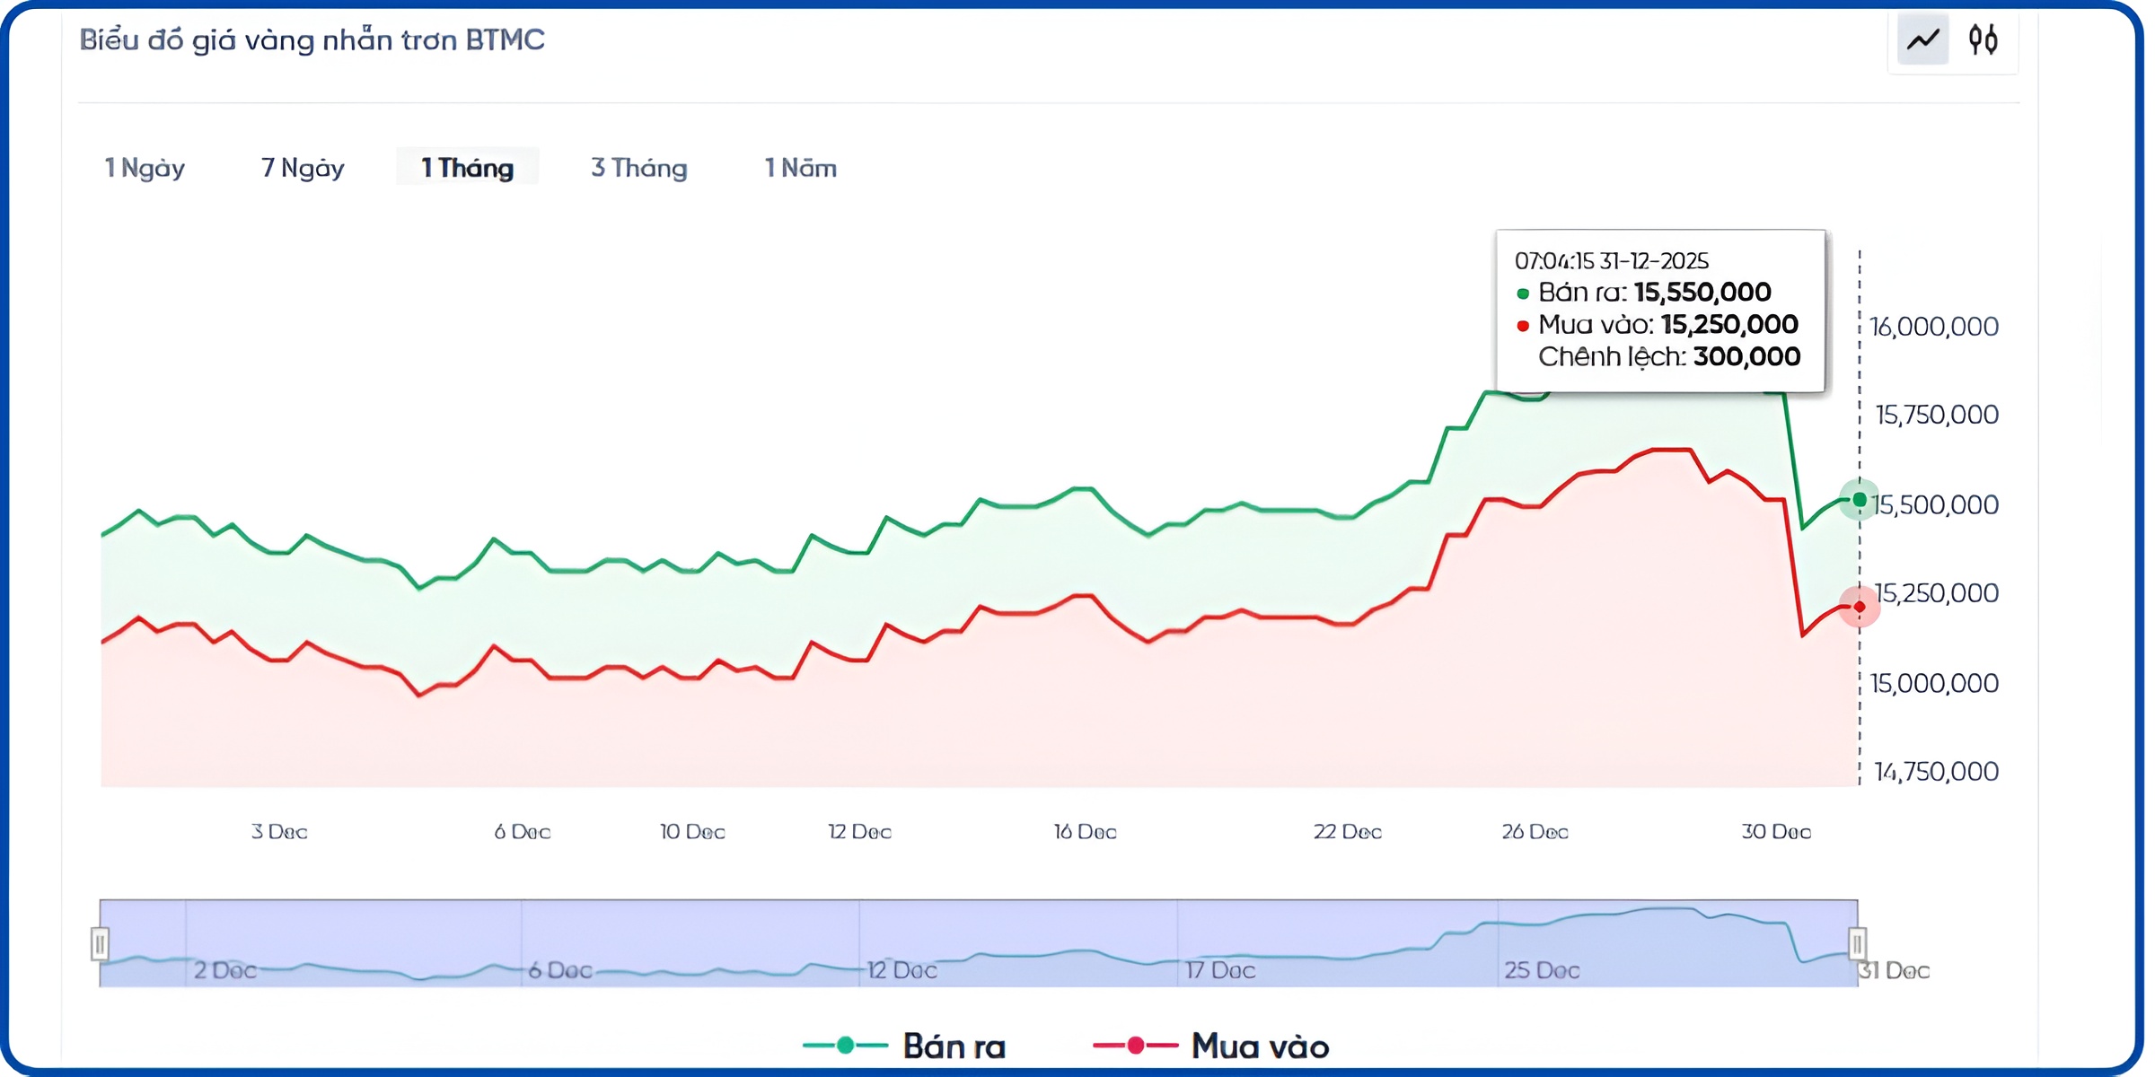This screenshot has height=1077, width=2155.
Task: Toggle the Bán ra legend series
Action: 954,1046
